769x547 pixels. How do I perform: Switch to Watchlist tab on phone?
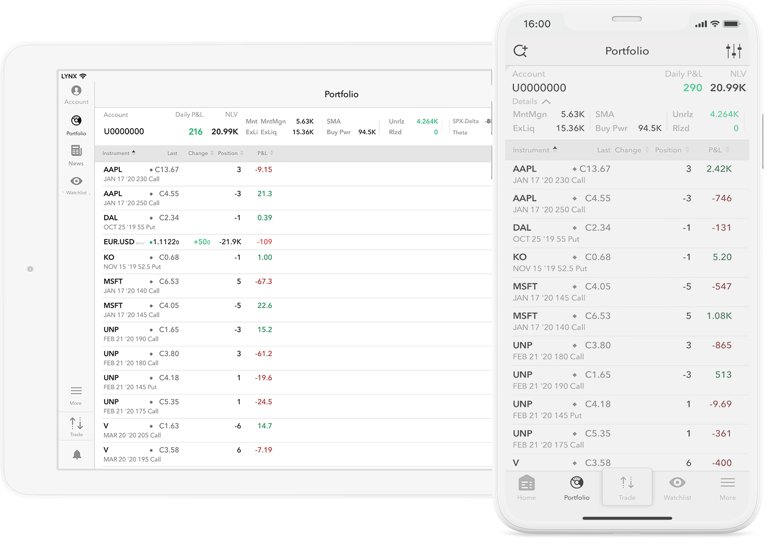(677, 487)
